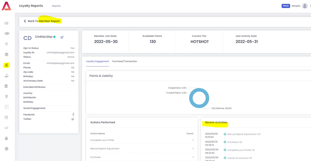Viewport: 311px width, 161px height.
Task: Click the Action Name column header
Action: 98,134
